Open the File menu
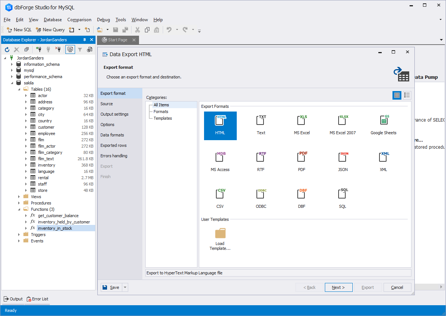Image resolution: width=446 pixels, height=316 pixels. click(x=7, y=20)
